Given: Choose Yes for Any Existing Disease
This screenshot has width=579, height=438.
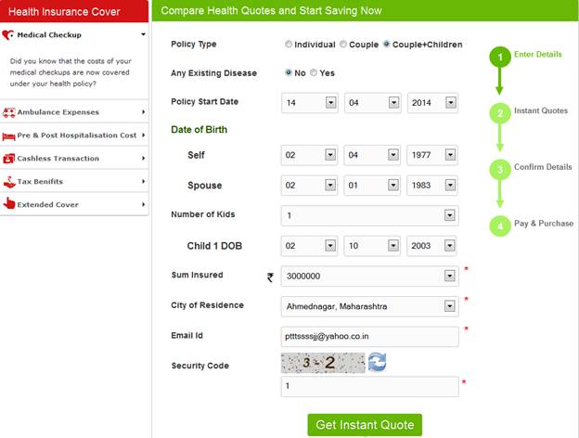Looking at the screenshot, I should [314, 72].
